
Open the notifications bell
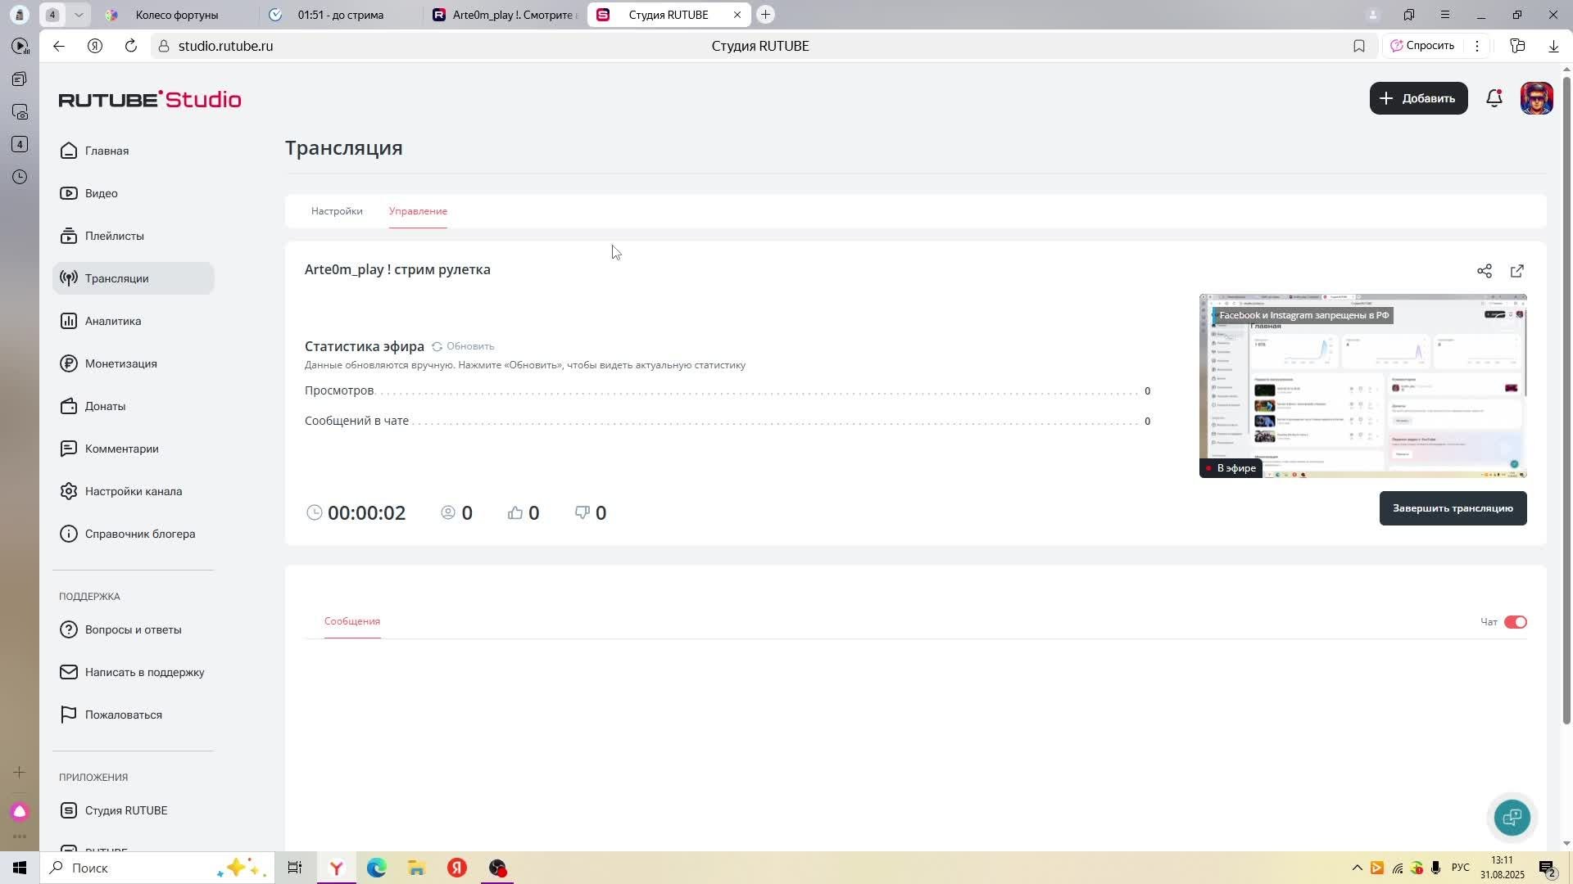point(1494,98)
